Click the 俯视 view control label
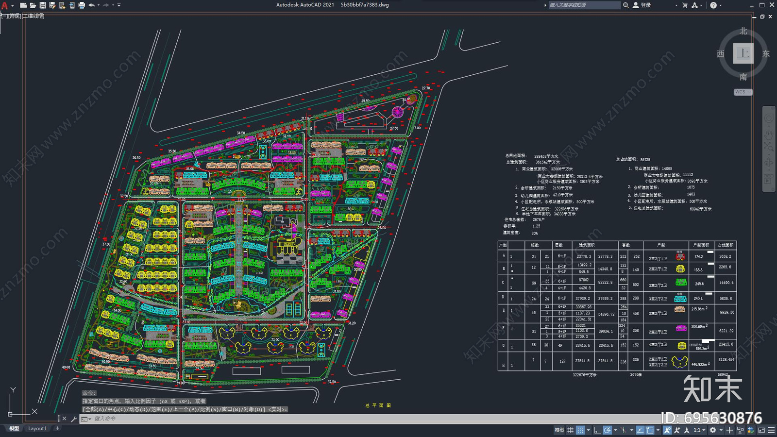777x437 pixels. pos(15,16)
